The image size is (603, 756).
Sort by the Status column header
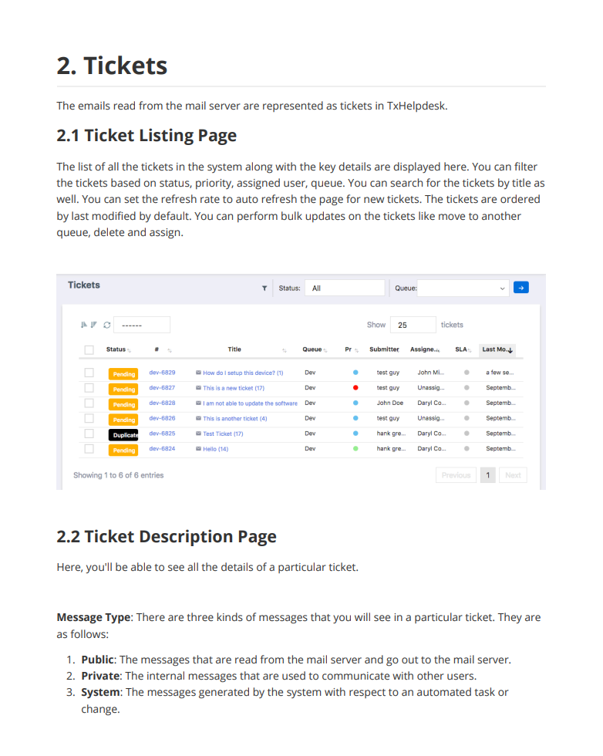[x=118, y=349]
